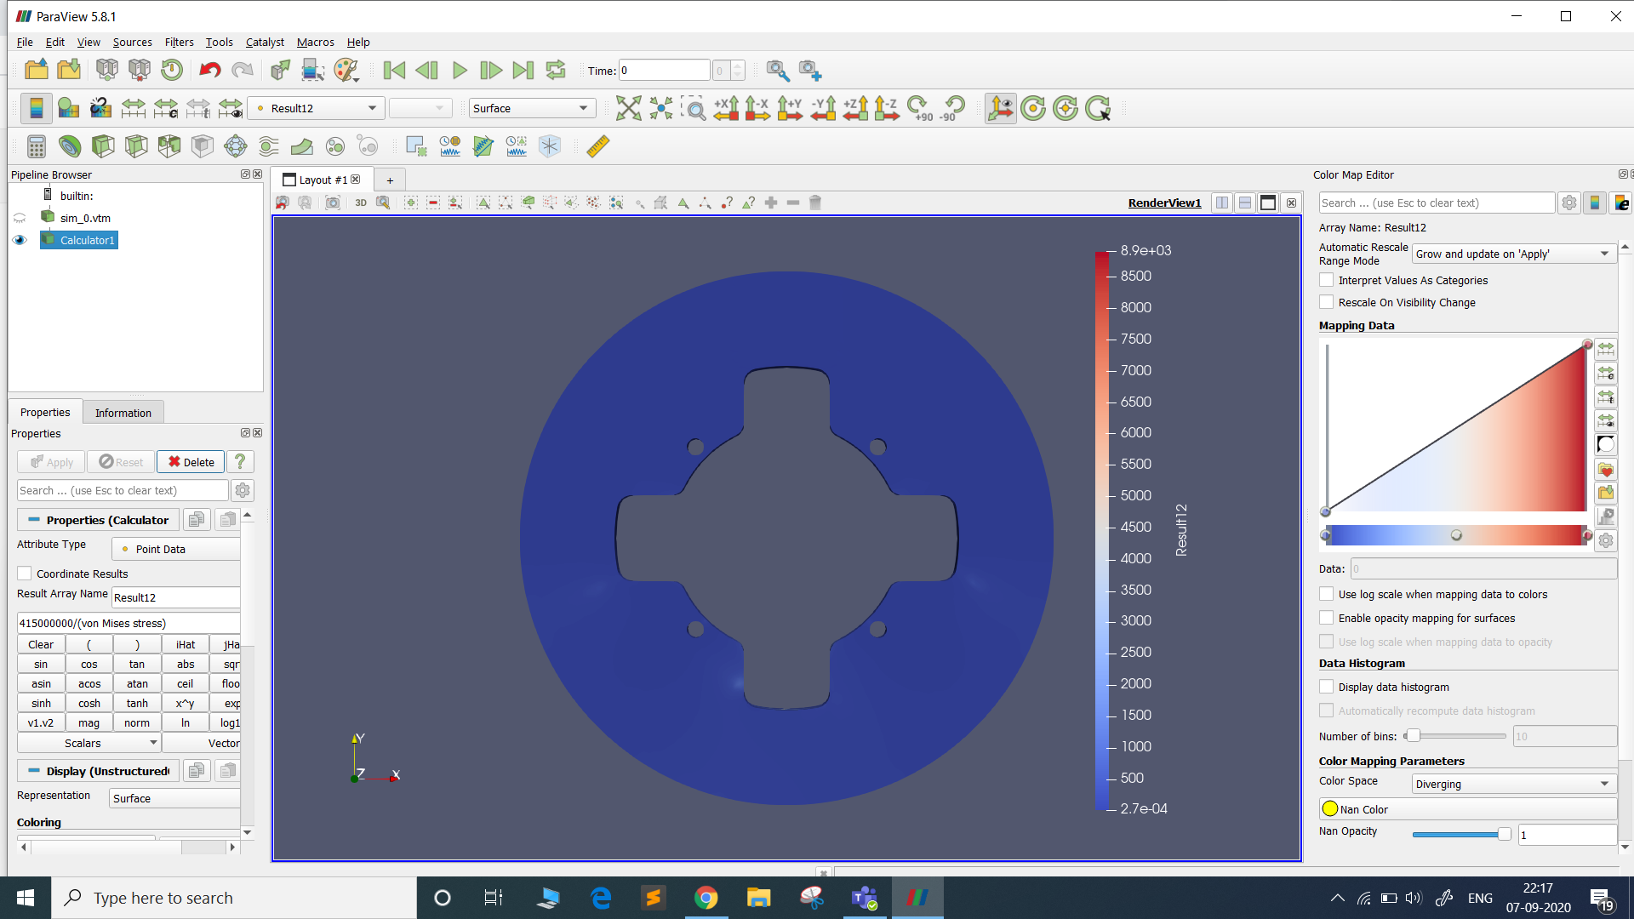This screenshot has width=1634, height=919.
Task: Click the Result Array Name field
Action: coord(175,597)
